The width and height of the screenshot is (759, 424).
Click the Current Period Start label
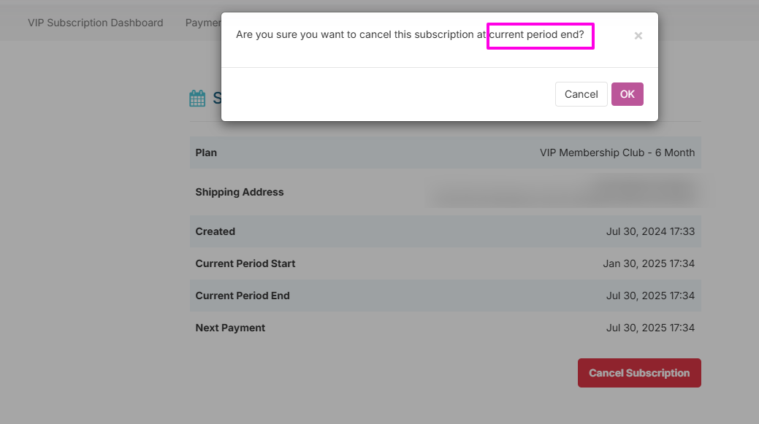(245, 263)
